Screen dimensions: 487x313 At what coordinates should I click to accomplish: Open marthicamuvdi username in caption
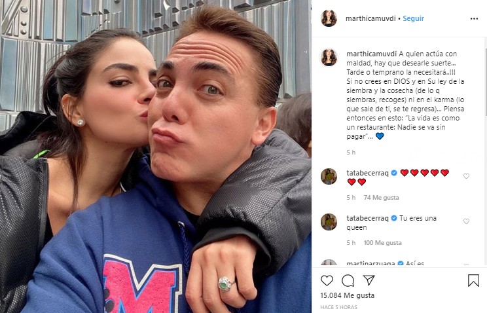371,54
